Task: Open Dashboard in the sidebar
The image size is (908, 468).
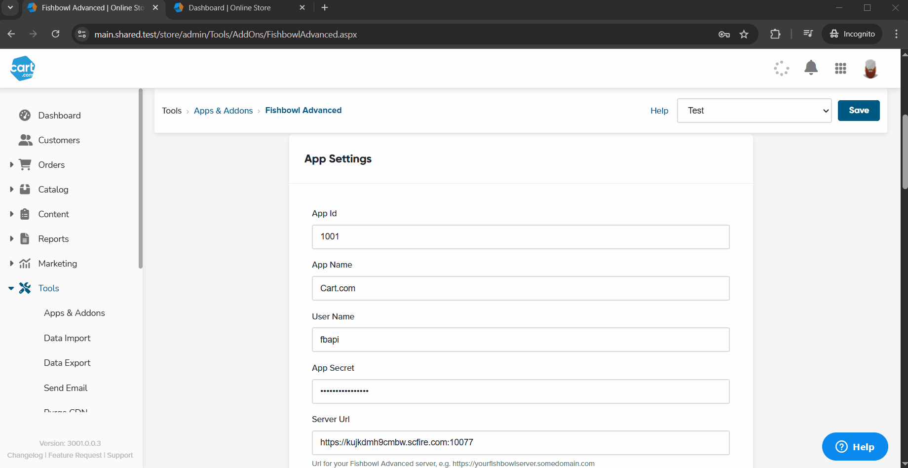Action: tap(59, 115)
